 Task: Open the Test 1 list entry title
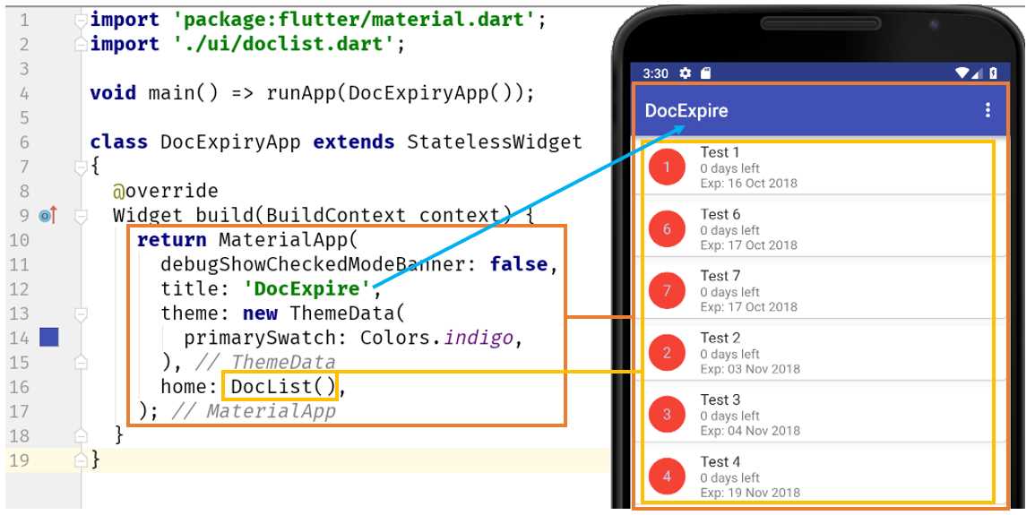click(720, 153)
